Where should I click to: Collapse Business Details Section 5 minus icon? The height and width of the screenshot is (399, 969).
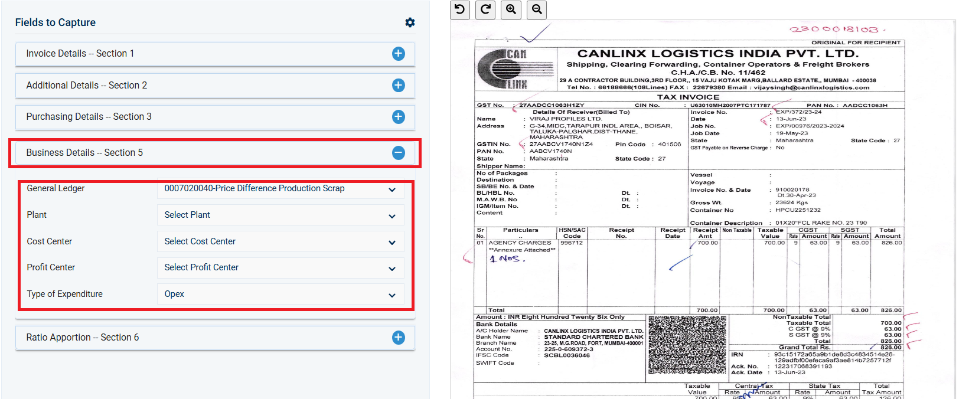pyautogui.click(x=399, y=153)
